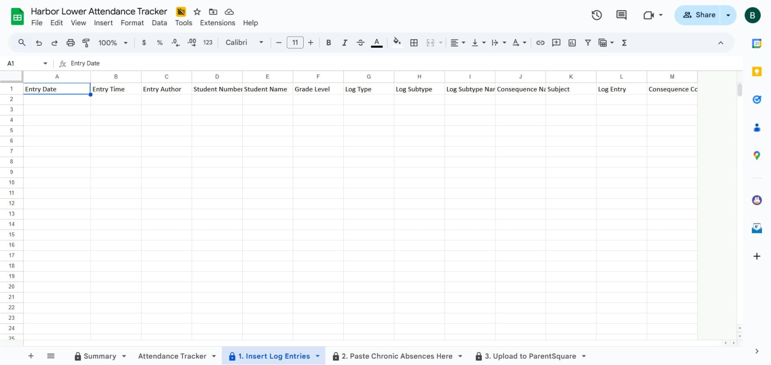Screen dimensions: 771x365
Task: Open version history clock icon
Action: tap(596, 15)
